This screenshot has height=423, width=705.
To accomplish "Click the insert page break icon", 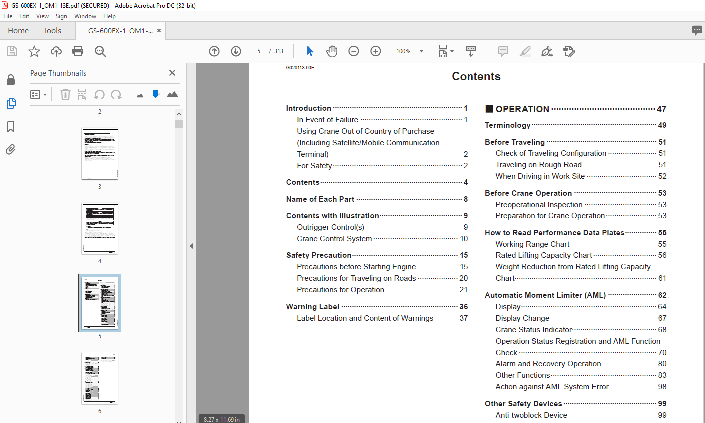I will coord(82,94).
